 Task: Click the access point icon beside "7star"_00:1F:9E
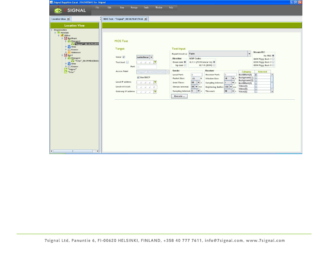point(73,61)
